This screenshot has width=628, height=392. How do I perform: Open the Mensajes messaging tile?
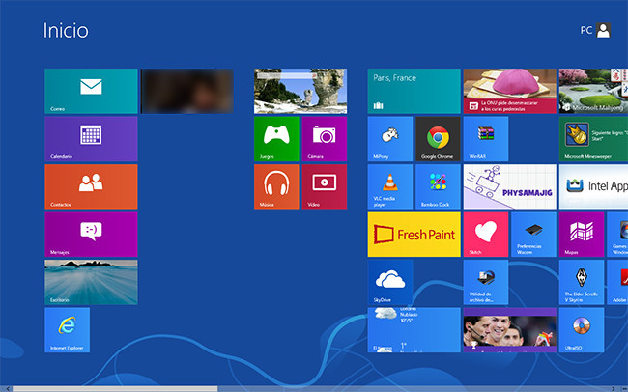pyautogui.click(x=91, y=235)
